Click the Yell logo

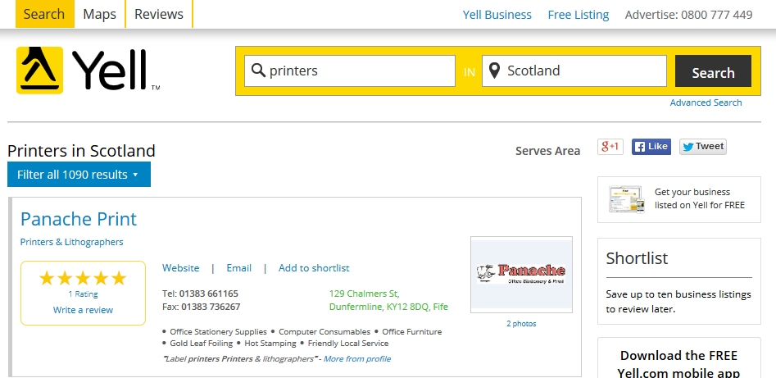pyautogui.click(x=88, y=70)
